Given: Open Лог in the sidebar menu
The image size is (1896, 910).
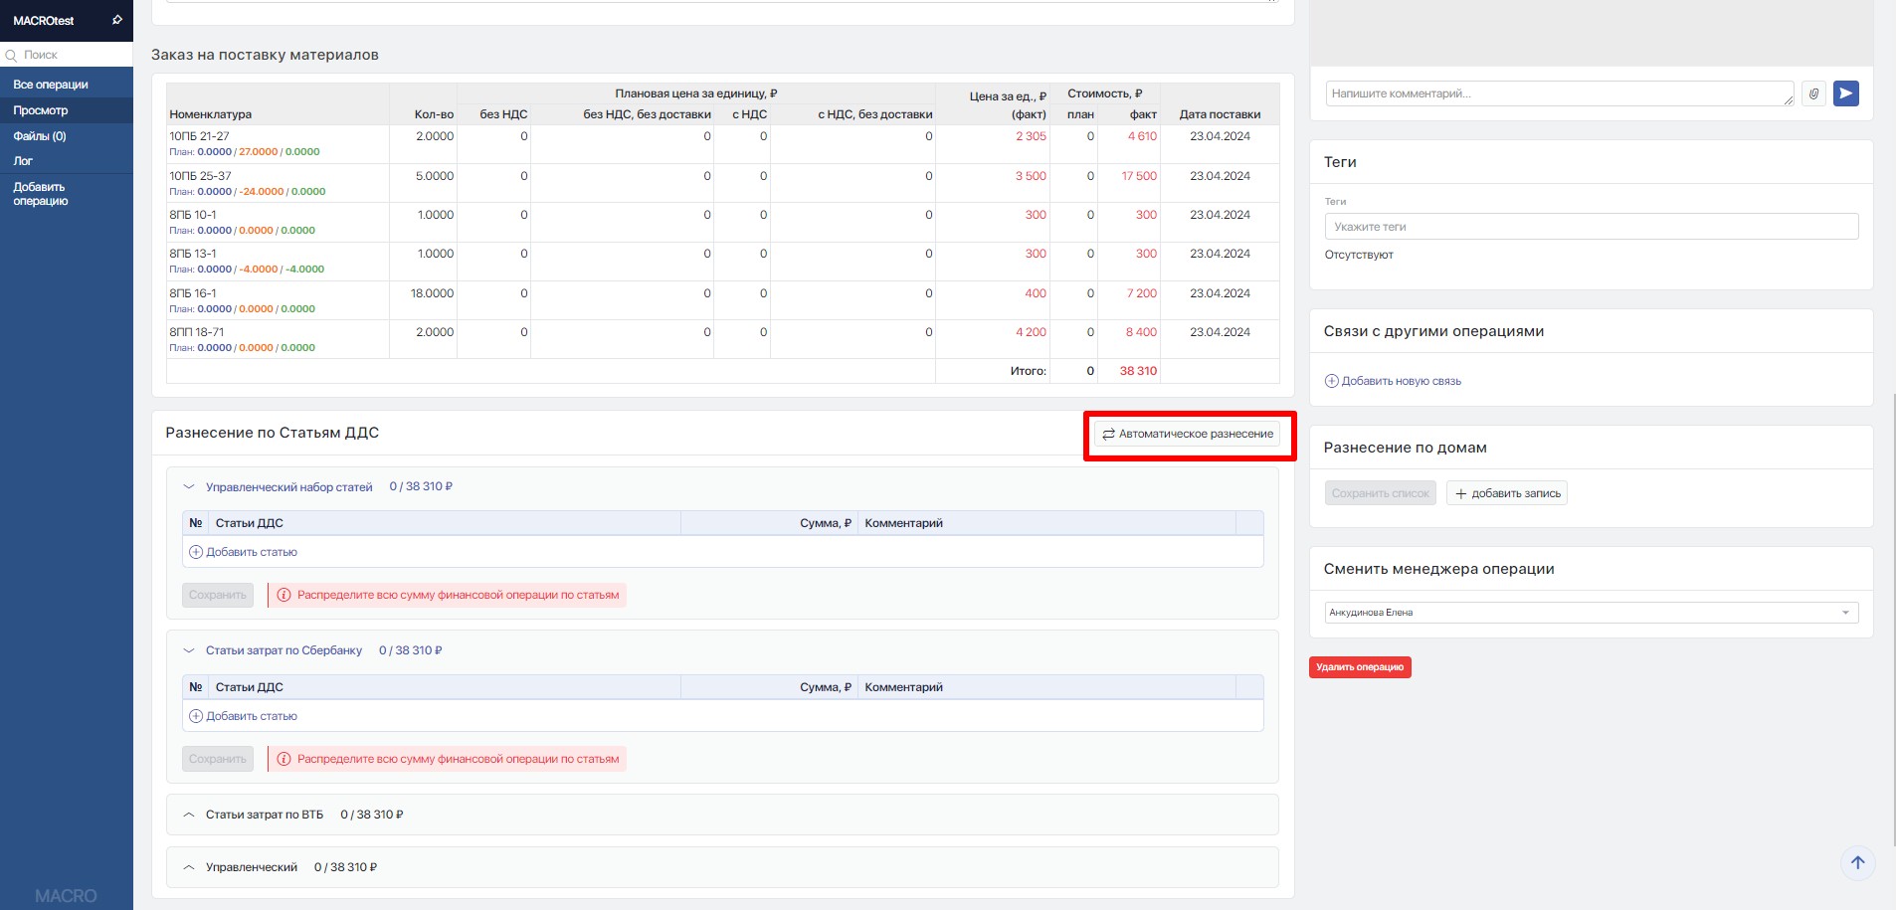Looking at the screenshot, I should click(x=23, y=161).
